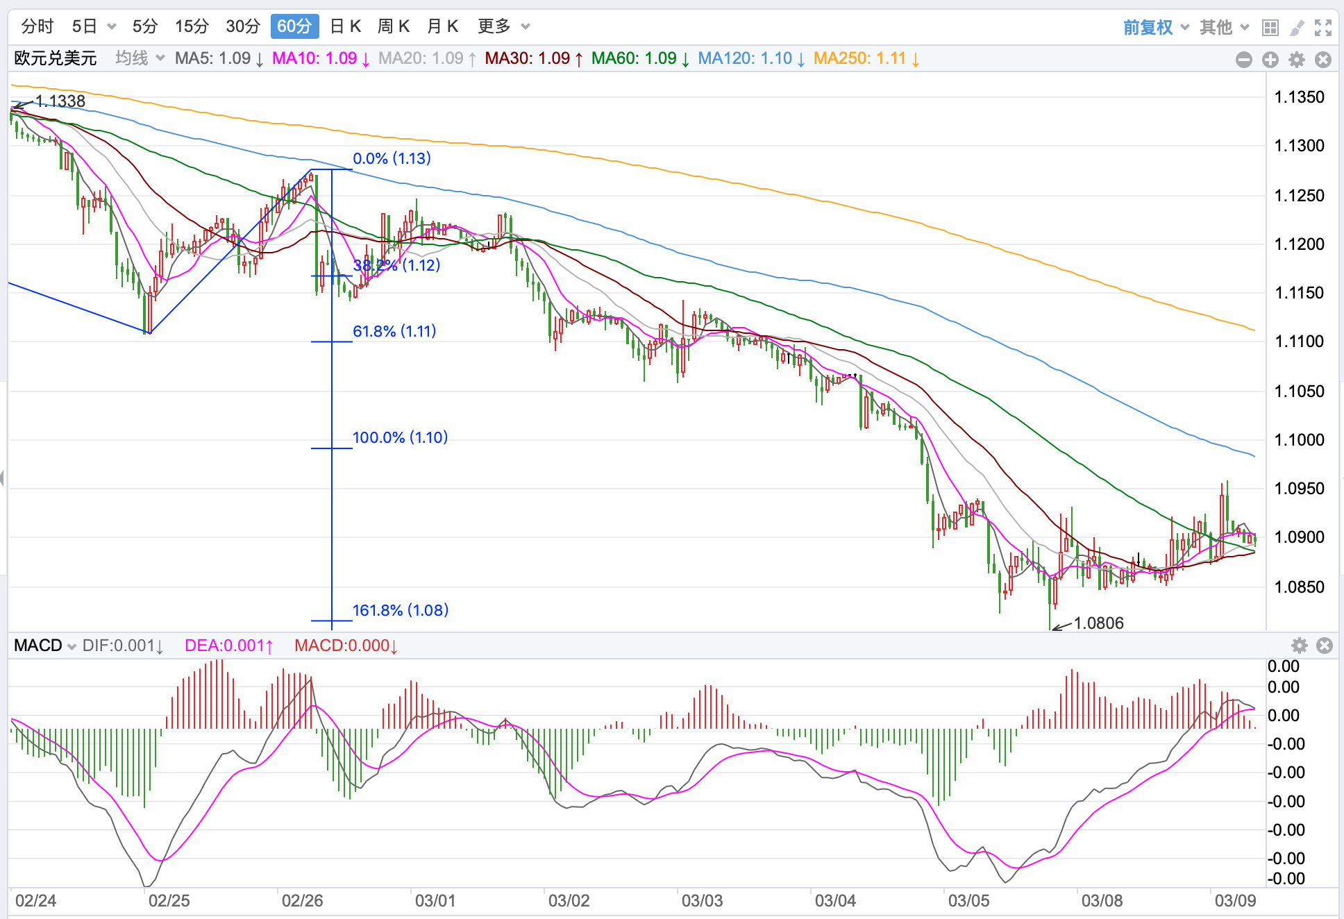
Task: Click the 1.1350 price axis label
Action: tap(1300, 97)
